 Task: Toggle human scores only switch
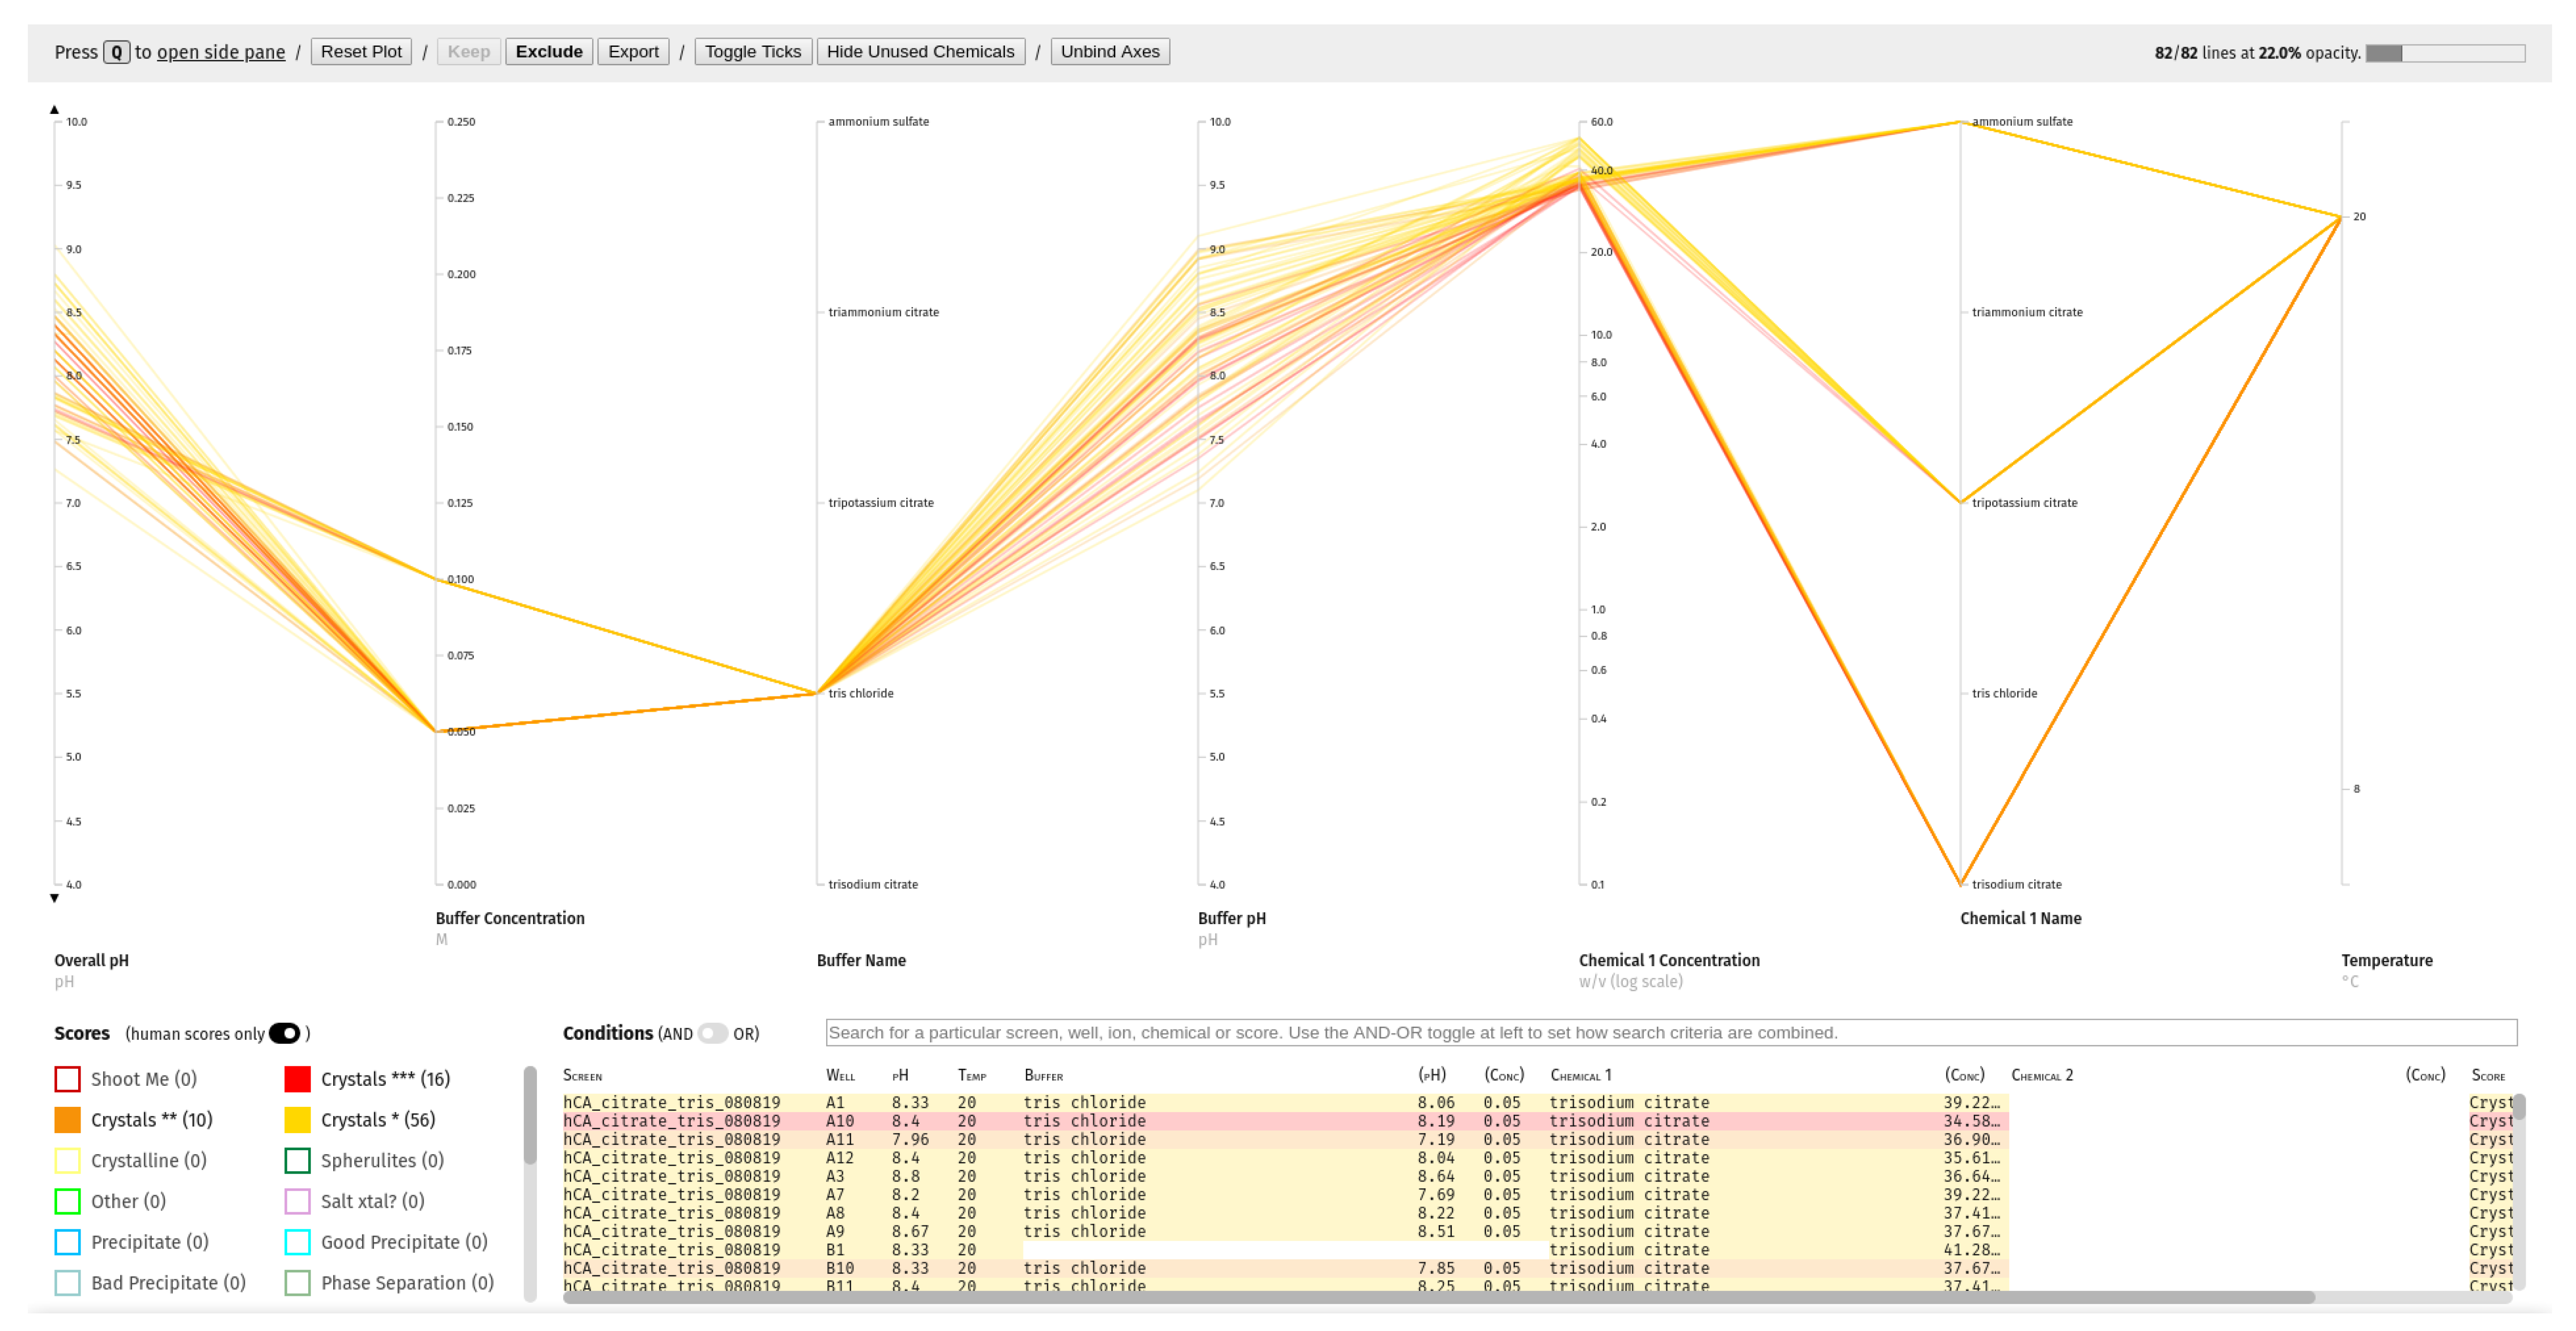click(x=284, y=1033)
